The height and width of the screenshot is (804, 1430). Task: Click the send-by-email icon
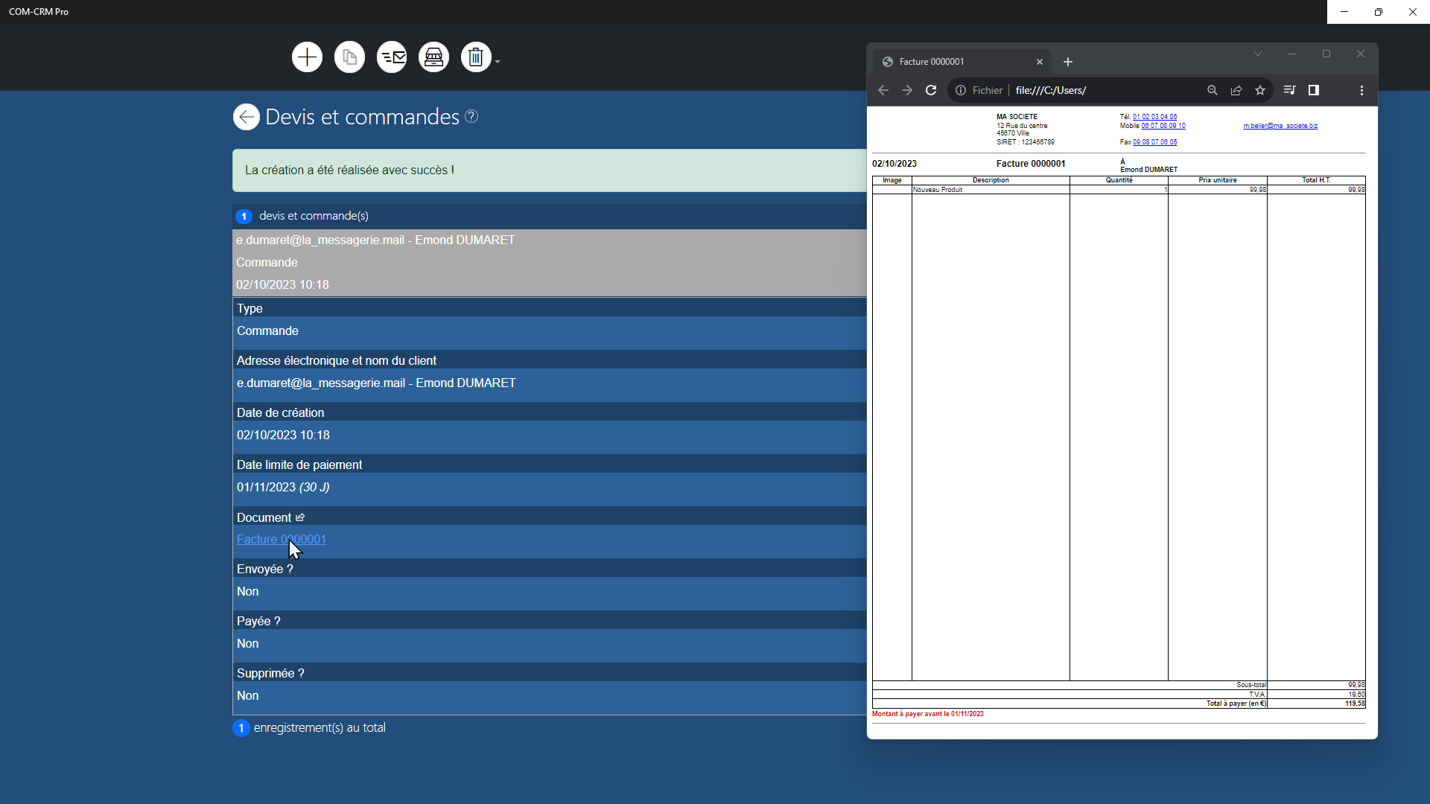(392, 57)
